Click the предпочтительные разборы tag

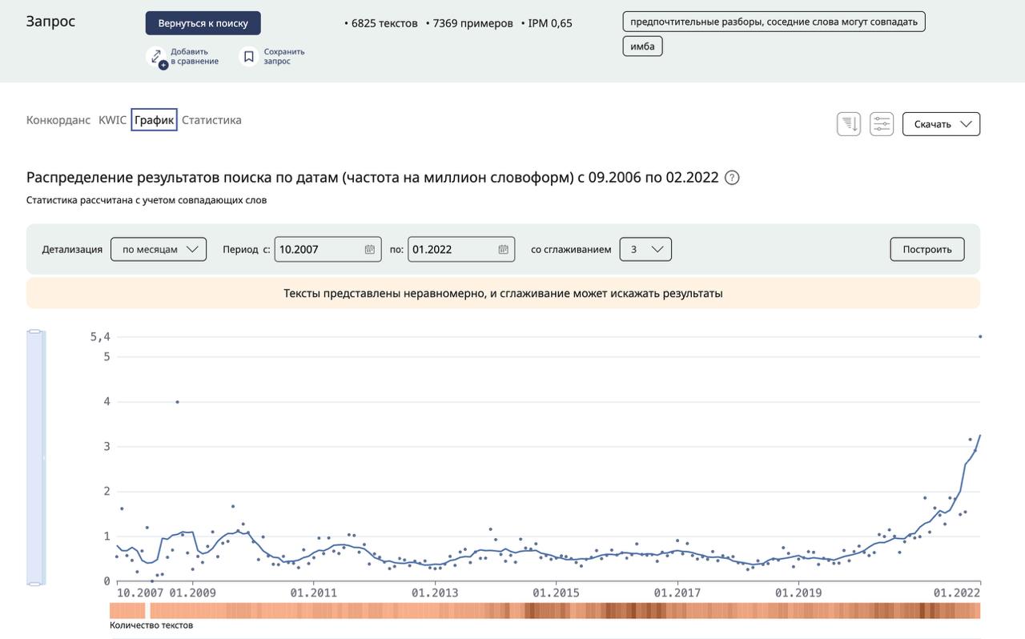[x=774, y=22]
